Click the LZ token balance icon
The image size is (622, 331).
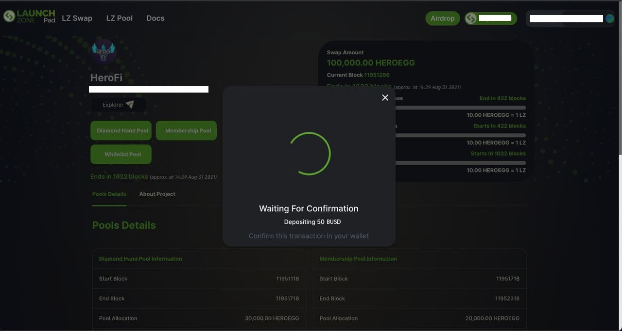(x=470, y=18)
